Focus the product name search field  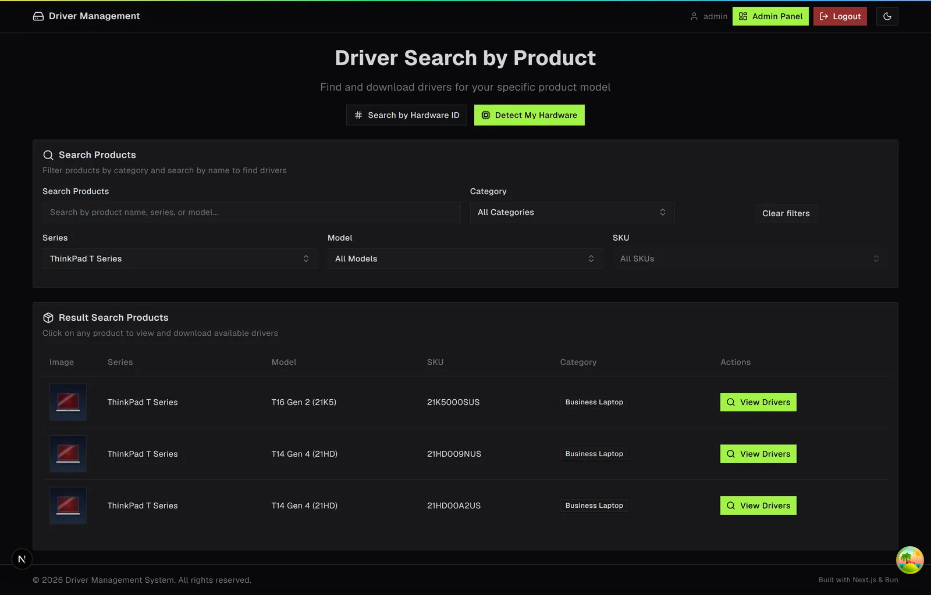[251, 212]
